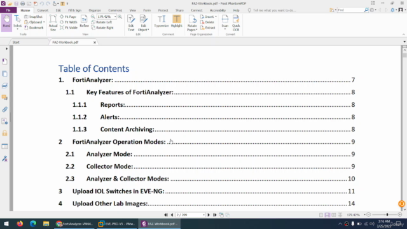The height and width of the screenshot is (229, 407).
Task: Toggle continuous page view mode
Action: point(328,215)
